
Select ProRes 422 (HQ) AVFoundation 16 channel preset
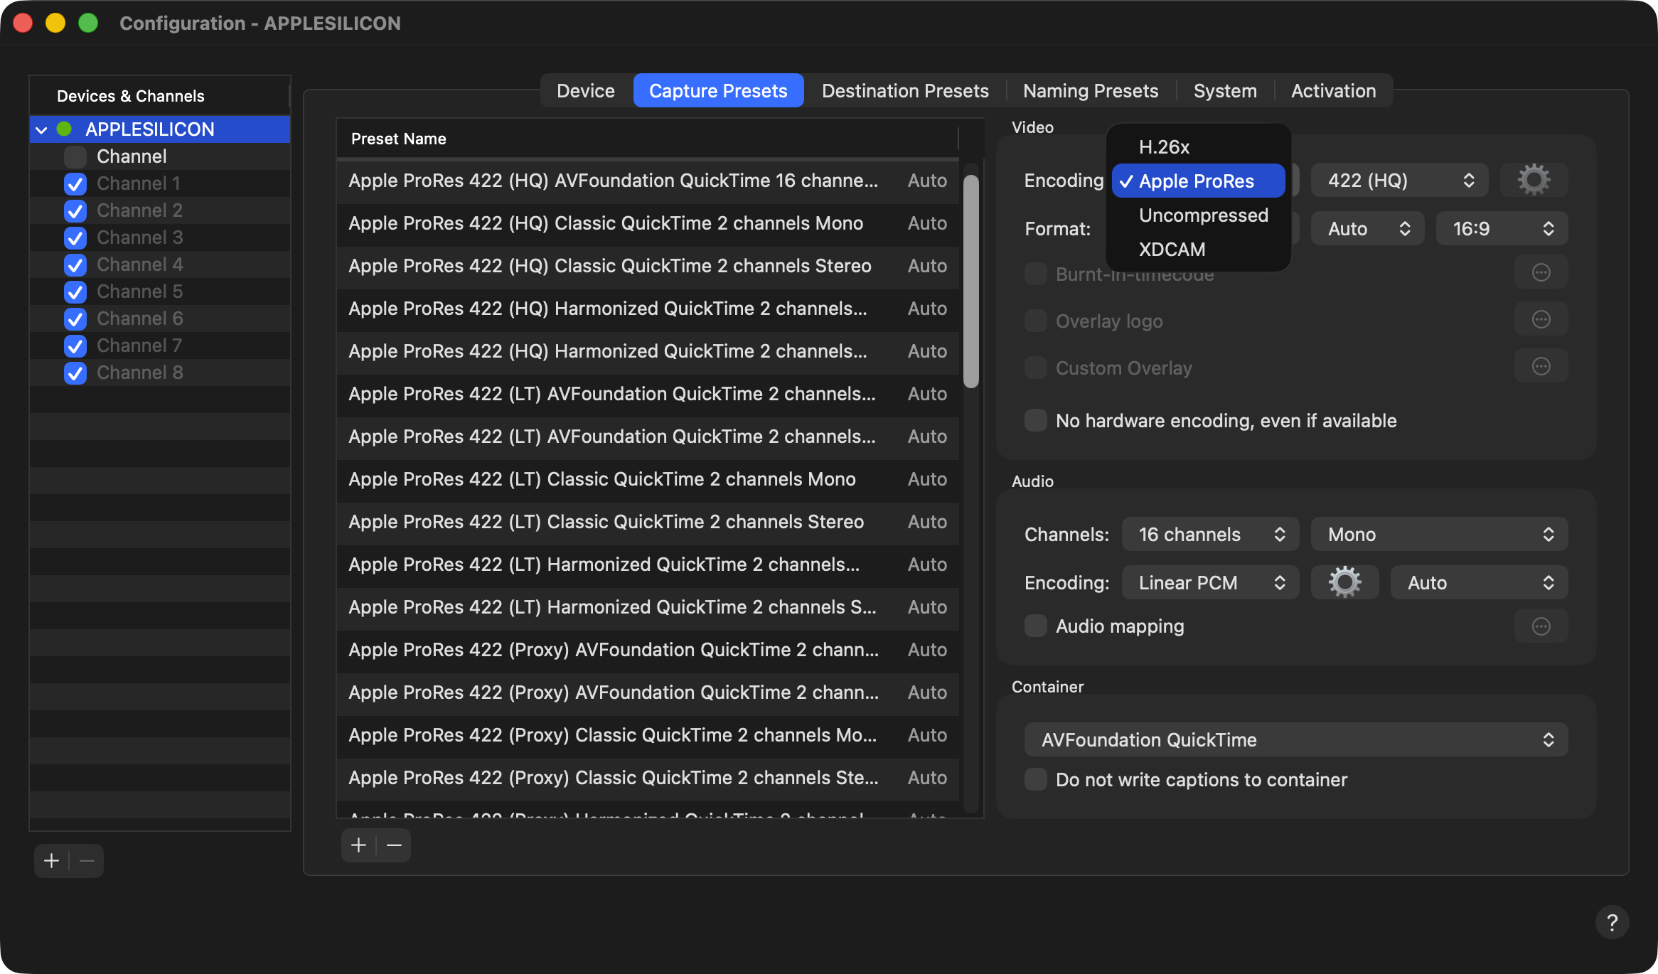tap(648, 181)
